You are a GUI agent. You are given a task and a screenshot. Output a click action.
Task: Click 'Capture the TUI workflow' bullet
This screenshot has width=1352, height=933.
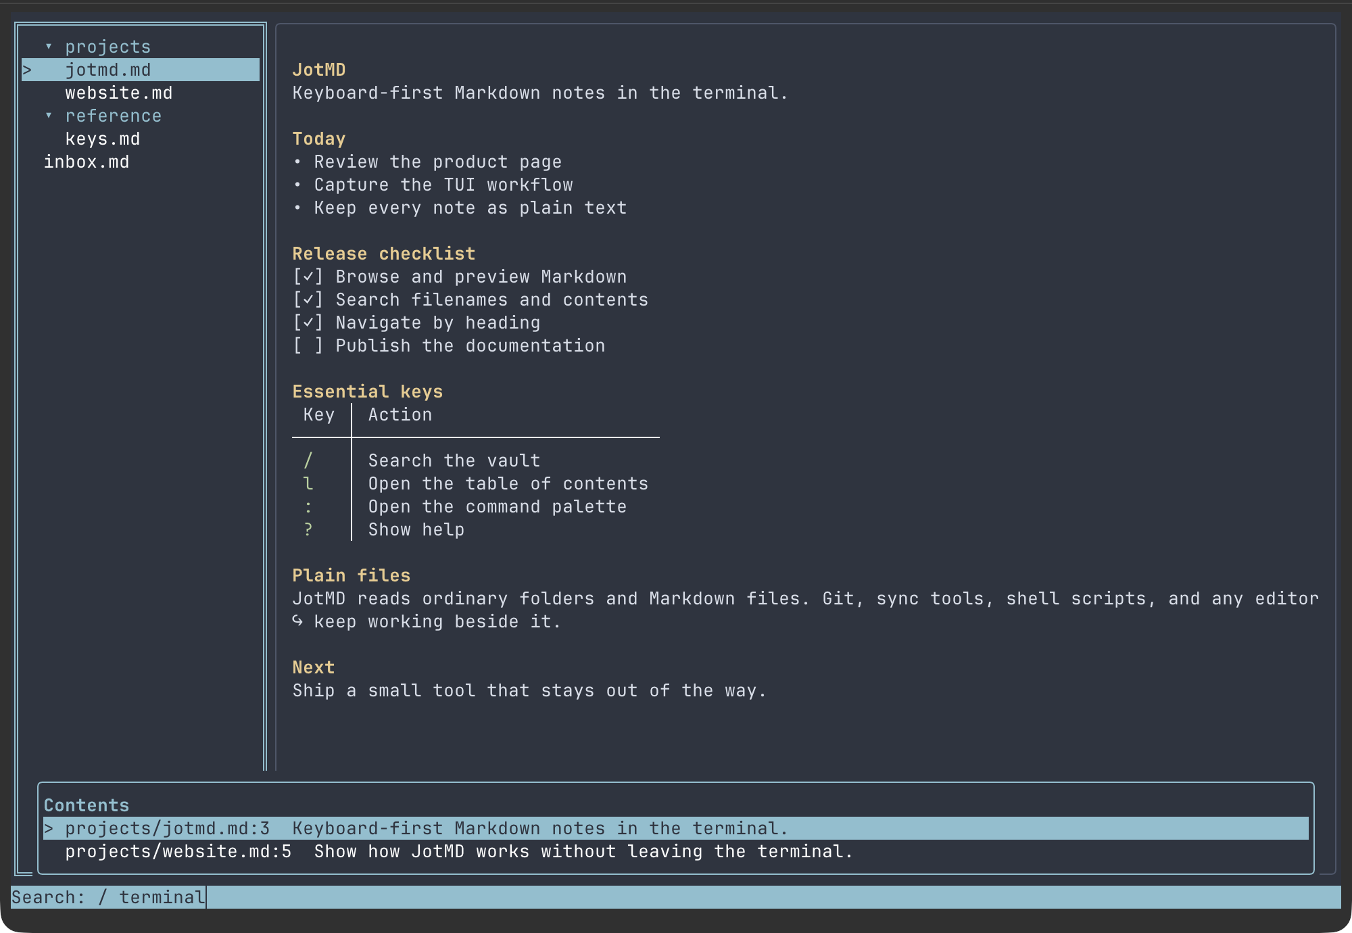point(443,185)
